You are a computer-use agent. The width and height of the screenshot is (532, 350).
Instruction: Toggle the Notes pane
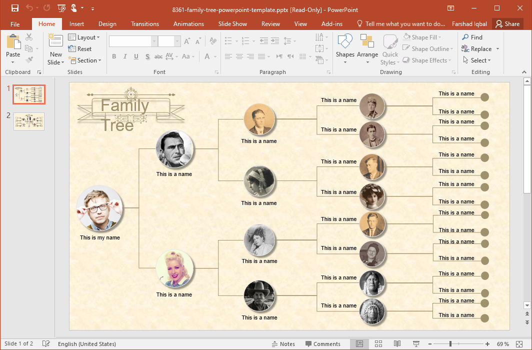pos(283,344)
